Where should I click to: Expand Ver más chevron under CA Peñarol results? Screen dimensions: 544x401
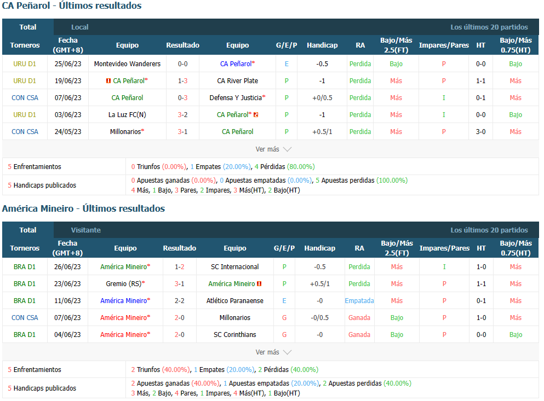287,149
